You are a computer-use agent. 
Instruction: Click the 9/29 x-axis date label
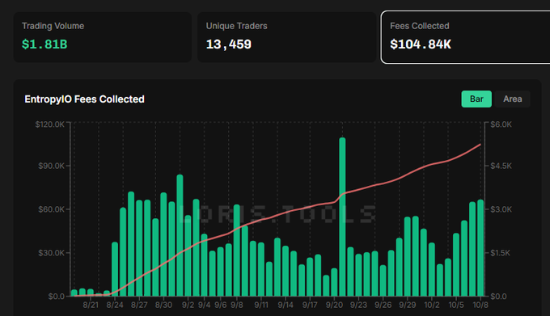click(x=407, y=305)
